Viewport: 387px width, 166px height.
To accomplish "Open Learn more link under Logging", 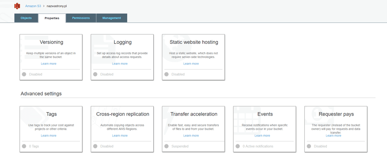I will point(120,64).
